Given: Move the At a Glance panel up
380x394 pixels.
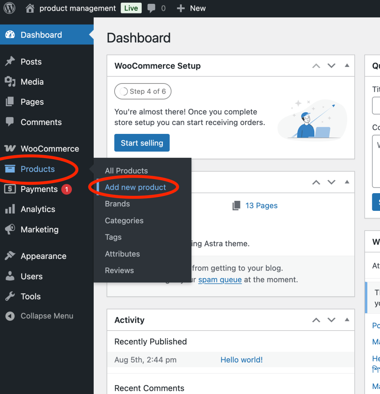Looking at the screenshot, I should tap(316, 182).
